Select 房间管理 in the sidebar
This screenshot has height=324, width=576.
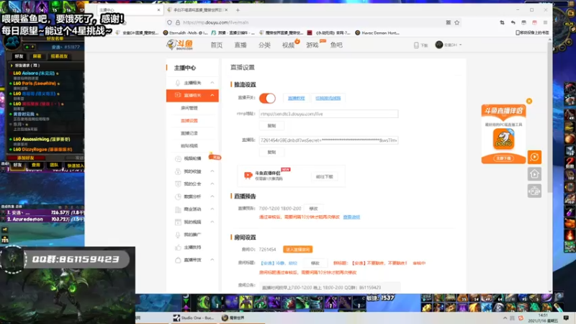tap(189, 108)
